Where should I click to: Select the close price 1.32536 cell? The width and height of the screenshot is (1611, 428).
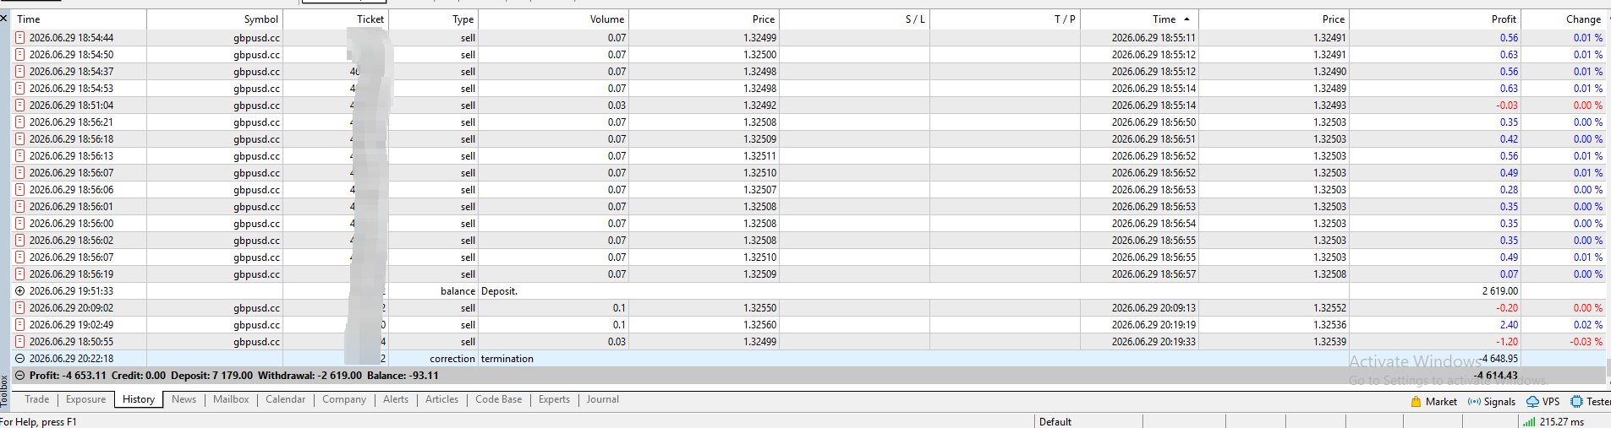[x=1329, y=325]
